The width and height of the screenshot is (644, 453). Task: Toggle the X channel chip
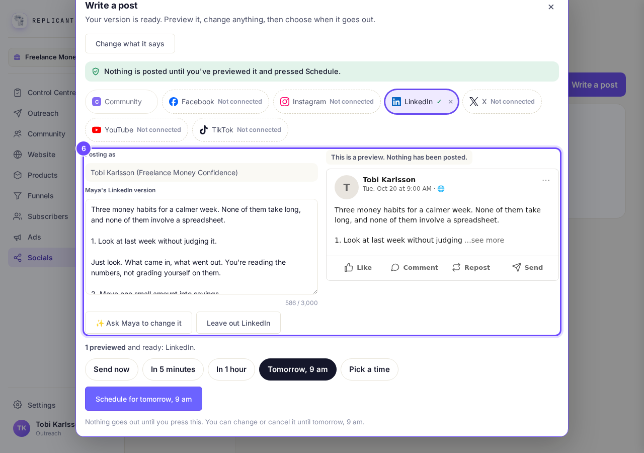[502, 102]
